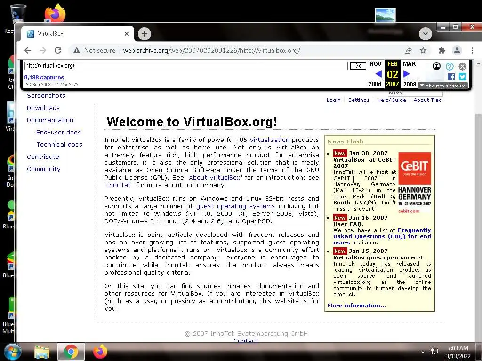Open the Not secure warning info
Screen dimensions: 482x361
(94, 50)
